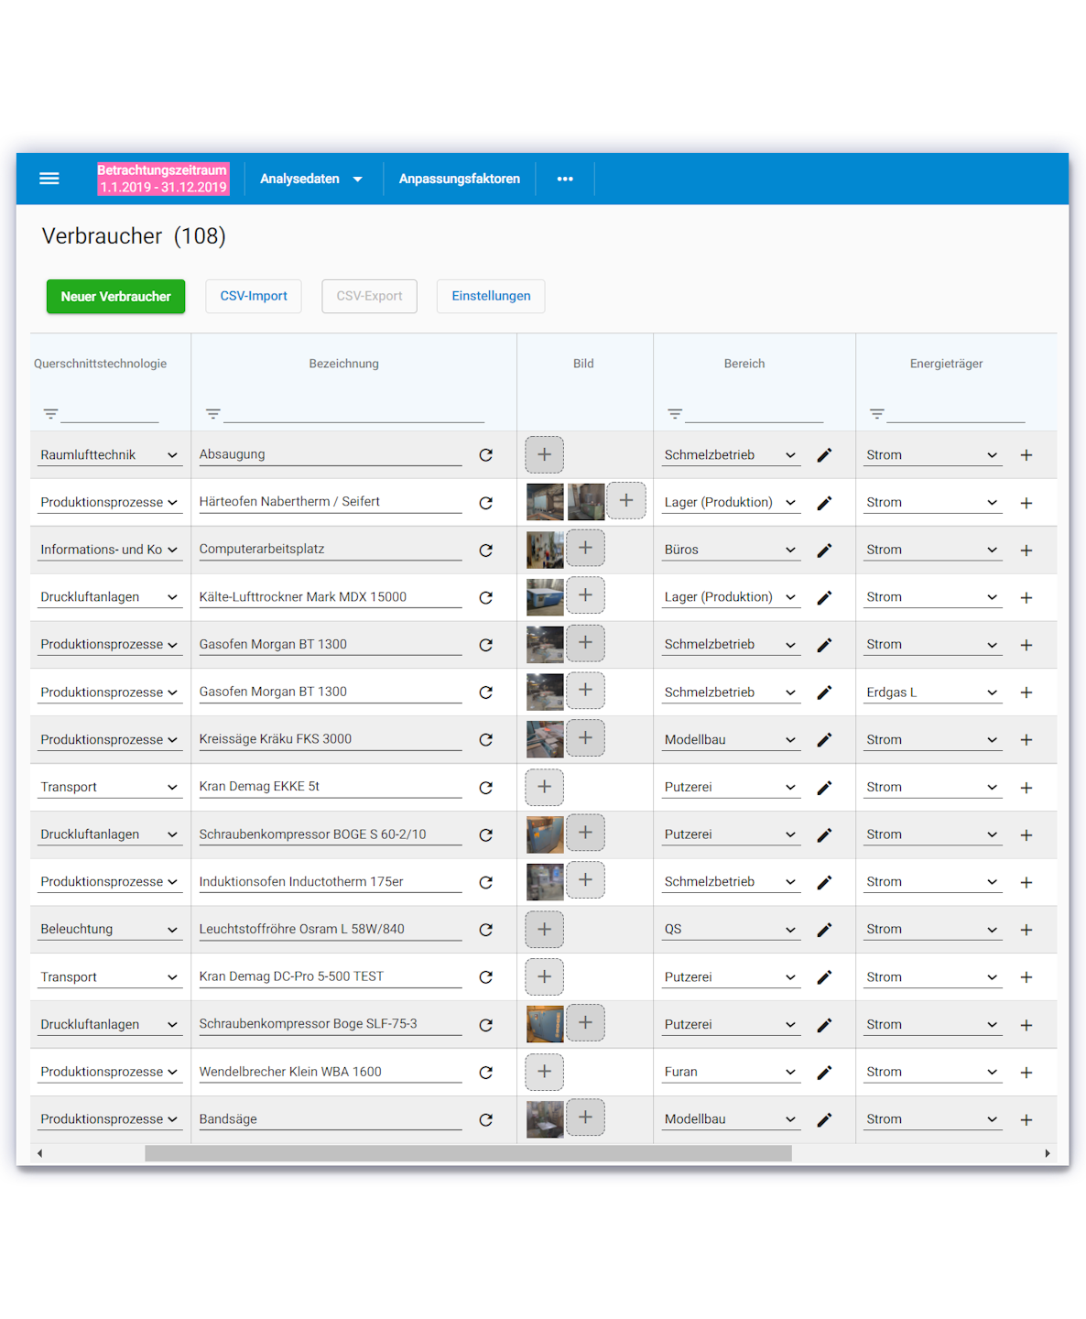This screenshot has height=1319, width=1086.
Task: Open thumbnail of Kälte-Lufttrockner Mark MDX
Action: (x=545, y=597)
